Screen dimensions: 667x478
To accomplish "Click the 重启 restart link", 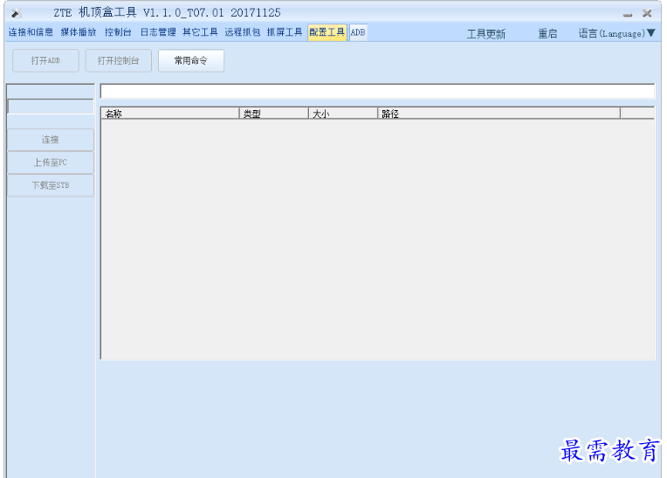I will click(x=547, y=33).
